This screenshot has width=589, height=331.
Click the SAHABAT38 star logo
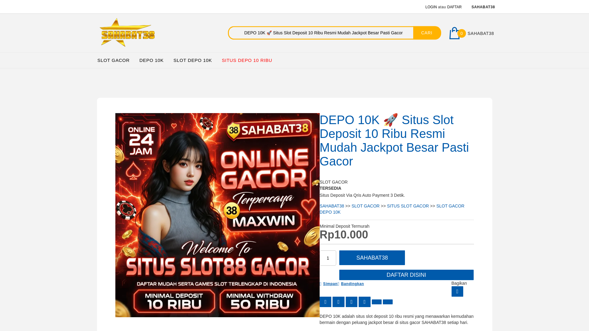click(127, 32)
